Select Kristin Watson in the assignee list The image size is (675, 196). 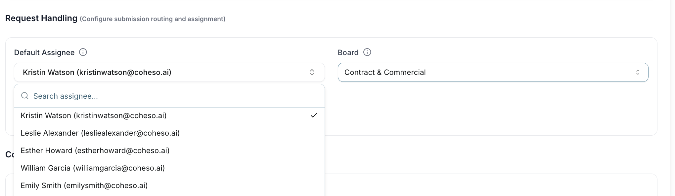[94, 115]
